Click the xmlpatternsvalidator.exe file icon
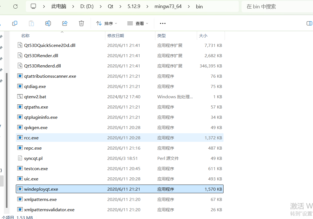 tap(20, 210)
